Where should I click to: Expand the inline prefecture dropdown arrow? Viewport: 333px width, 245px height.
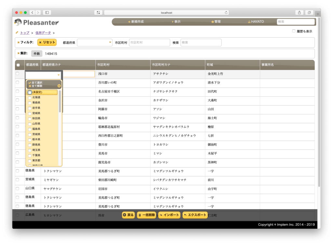59,75
